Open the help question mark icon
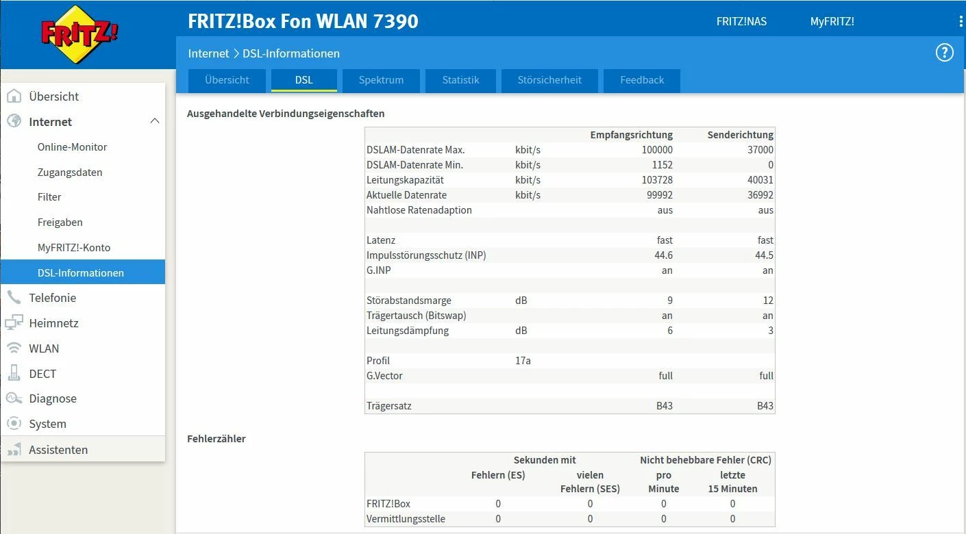 click(945, 53)
